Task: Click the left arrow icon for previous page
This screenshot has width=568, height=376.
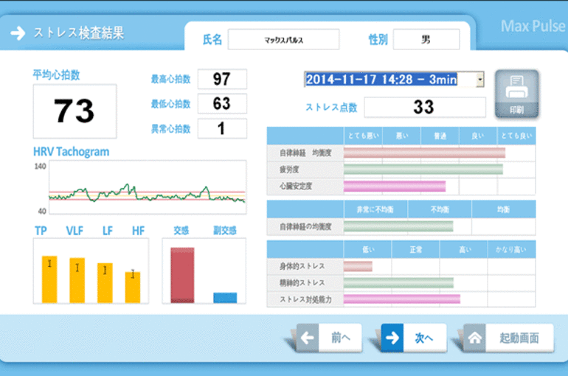Action: point(308,338)
